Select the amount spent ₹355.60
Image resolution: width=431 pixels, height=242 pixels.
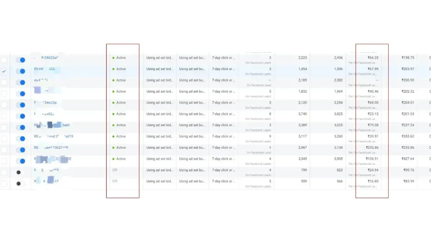408,136
